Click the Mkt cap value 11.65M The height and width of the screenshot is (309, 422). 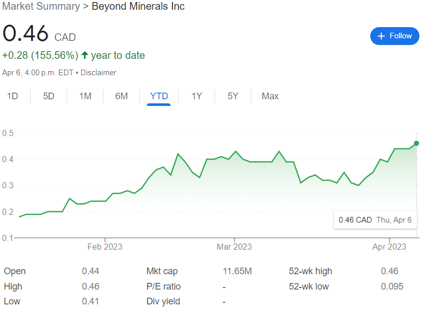point(237,271)
